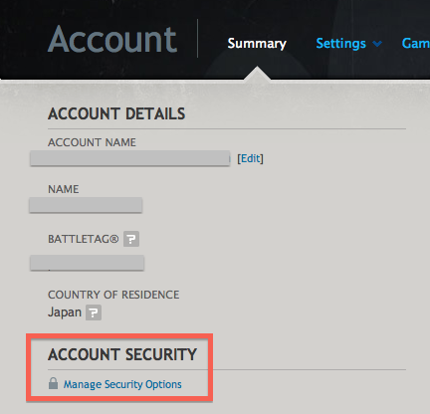Viewport: 430px width, 414px height.
Task: Open the Games tab in navigation
Action: [x=416, y=44]
